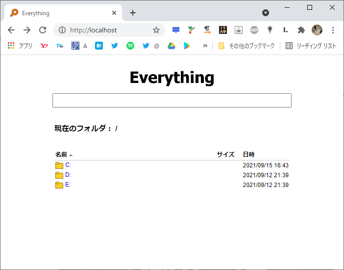Open the tab search dropdown arrow
Screen dimensions: 344x270
point(266,13)
